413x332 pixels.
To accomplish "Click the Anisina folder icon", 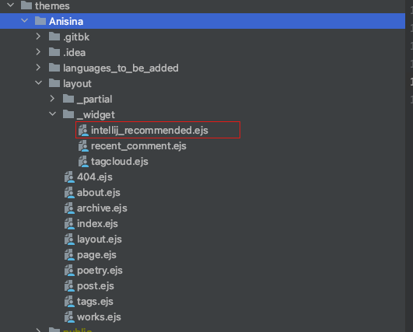I will coord(40,21).
